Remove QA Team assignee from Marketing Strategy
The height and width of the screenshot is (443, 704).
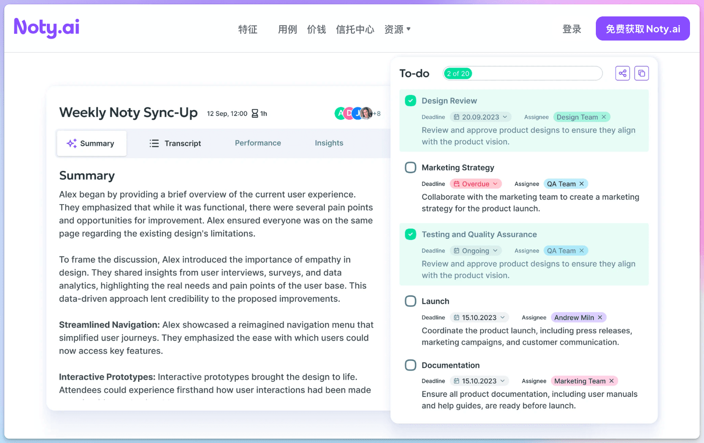581,184
